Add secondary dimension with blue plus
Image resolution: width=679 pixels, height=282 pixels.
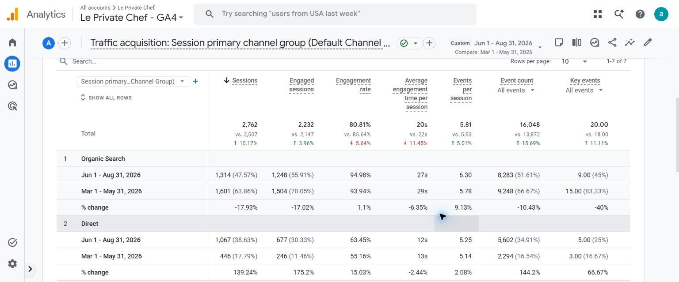[195, 81]
